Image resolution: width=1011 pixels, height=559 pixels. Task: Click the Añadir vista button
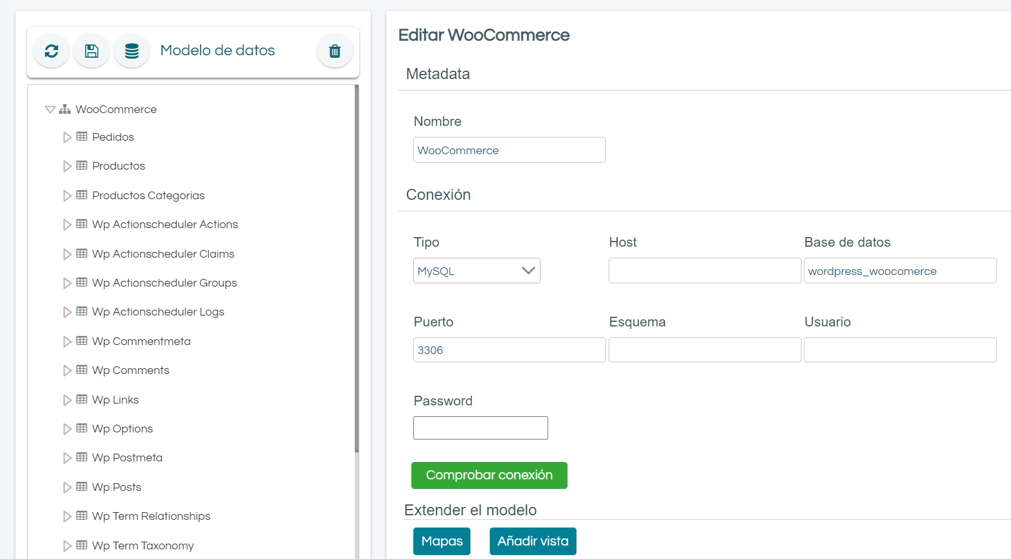[x=533, y=541]
